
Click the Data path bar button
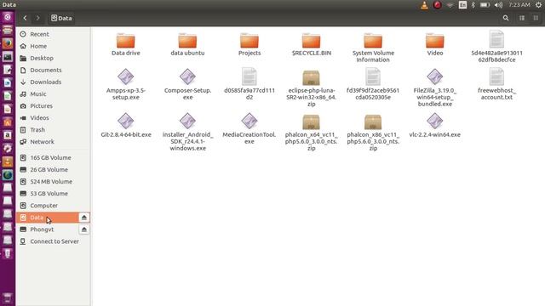click(61, 18)
